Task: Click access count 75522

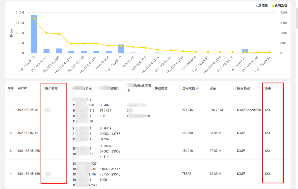Action: [x=187, y=174]
